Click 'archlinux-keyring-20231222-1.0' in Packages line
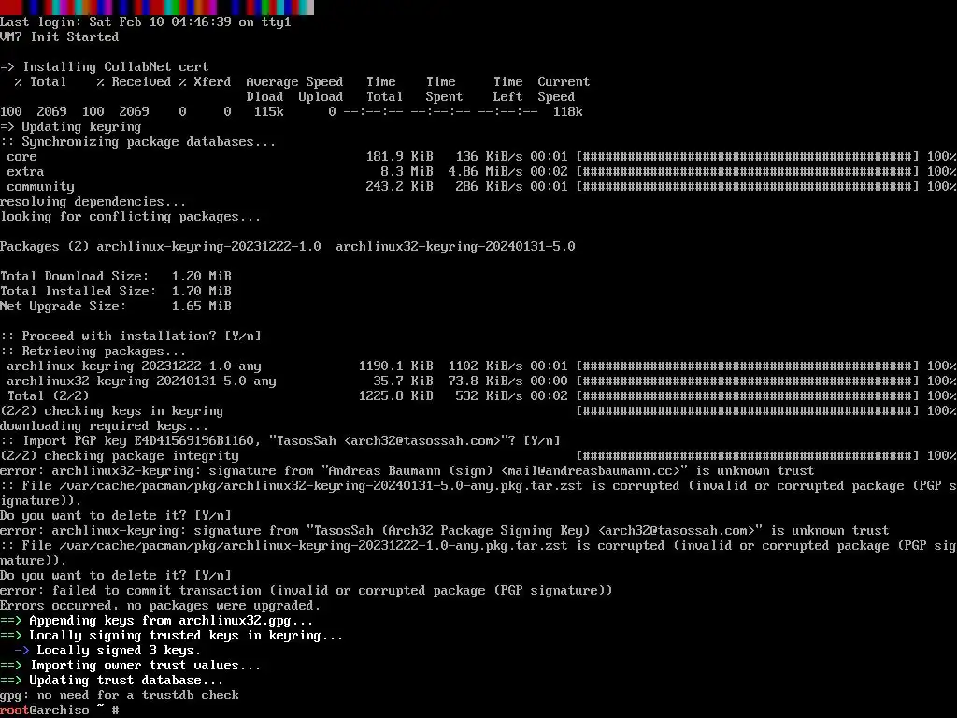This screenshot has width=957, height=718. 208,247
